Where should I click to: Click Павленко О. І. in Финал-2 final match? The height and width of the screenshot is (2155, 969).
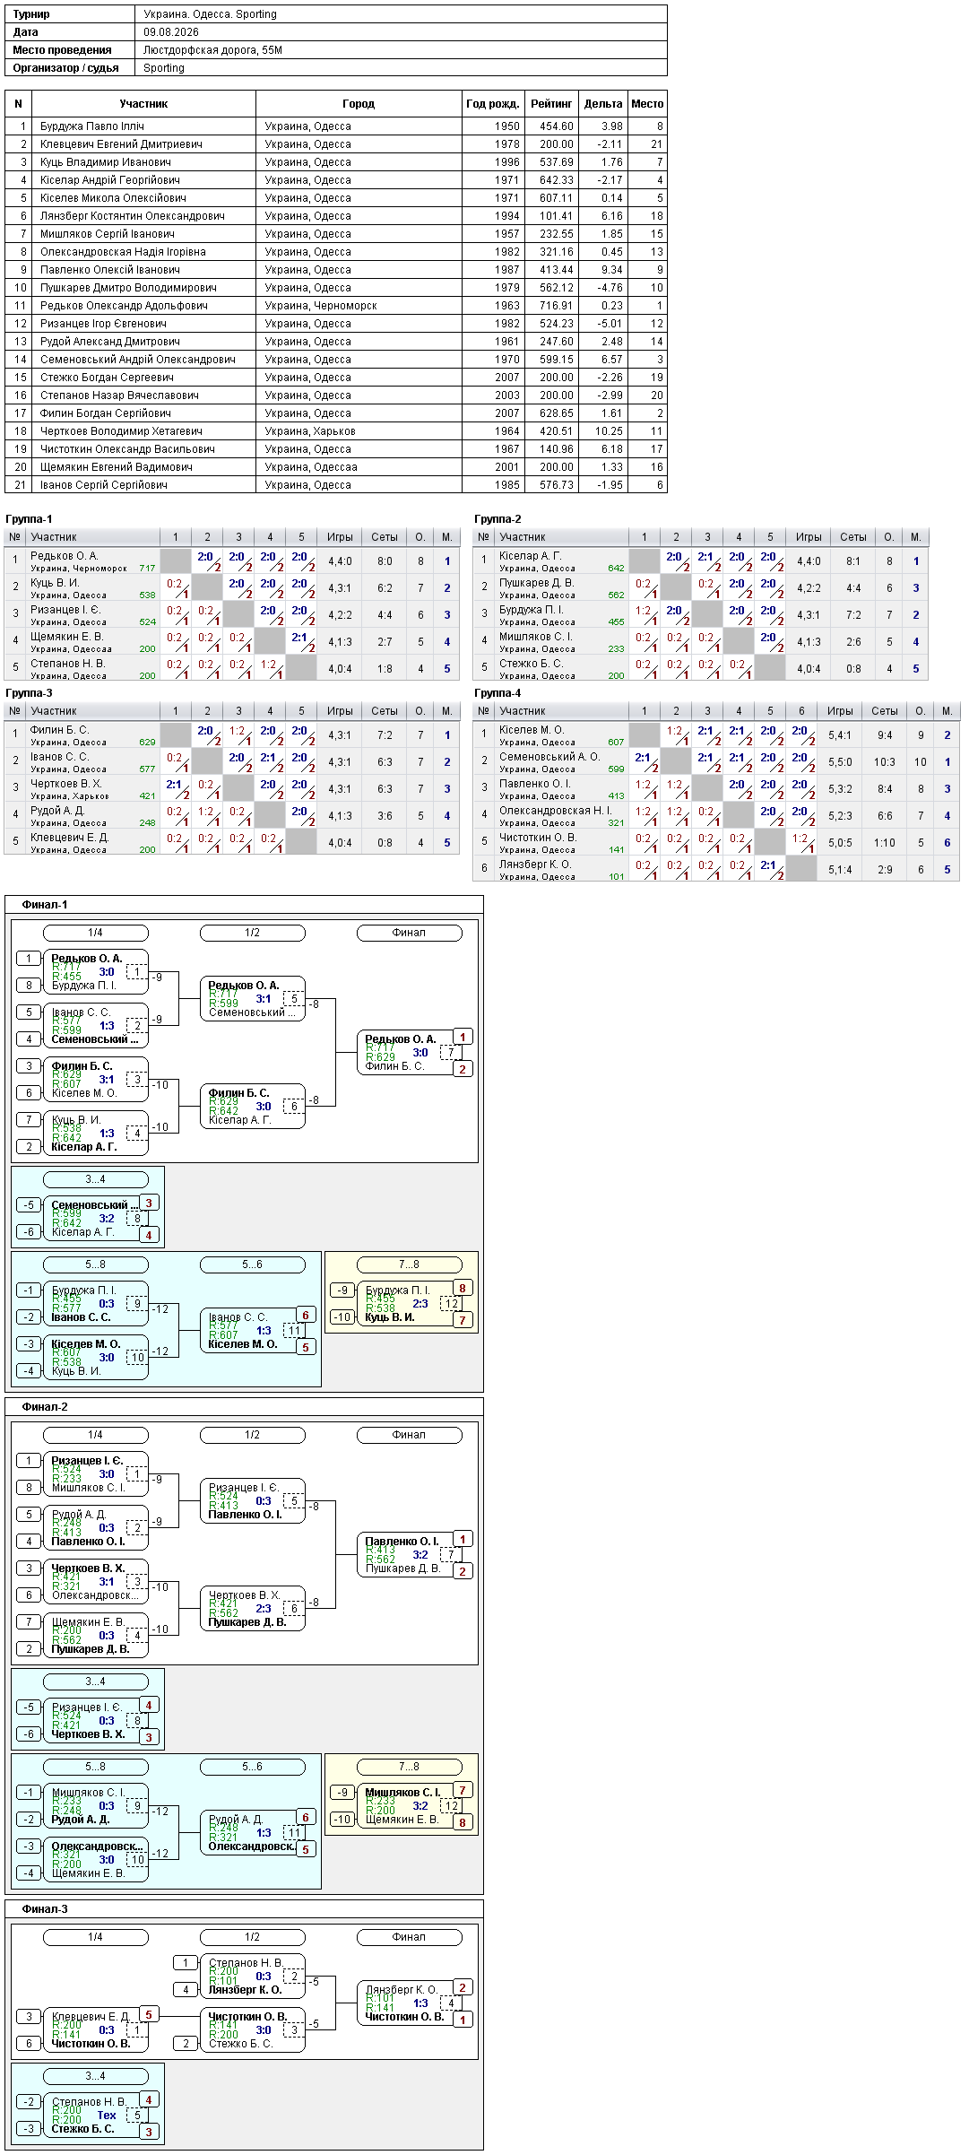pyautogui.click(x=402, y=1542)
